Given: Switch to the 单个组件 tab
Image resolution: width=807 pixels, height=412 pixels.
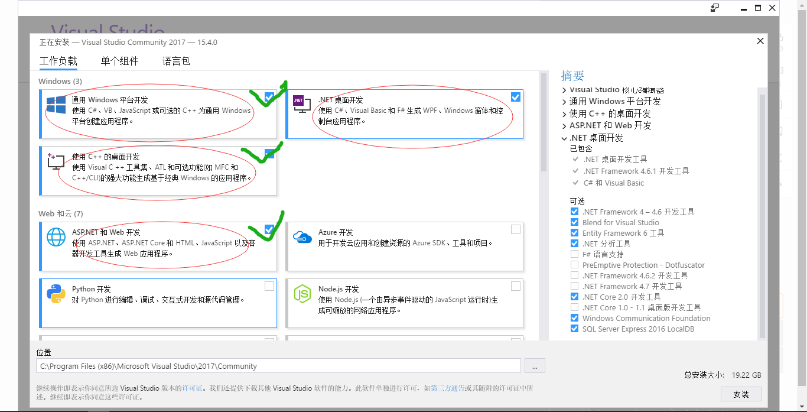Looking at the screenshot, I should [119, 60].
